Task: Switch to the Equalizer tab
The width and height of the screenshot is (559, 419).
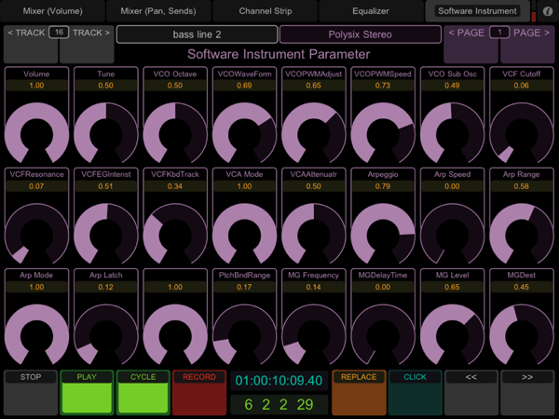Action: pyautogui.click(x=372, y=11)
